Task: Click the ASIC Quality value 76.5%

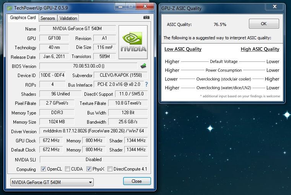Action: click(x=220, y=24)
